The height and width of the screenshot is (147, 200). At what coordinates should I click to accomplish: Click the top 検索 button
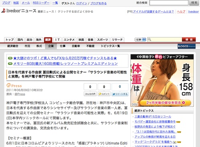click(194, 3)
